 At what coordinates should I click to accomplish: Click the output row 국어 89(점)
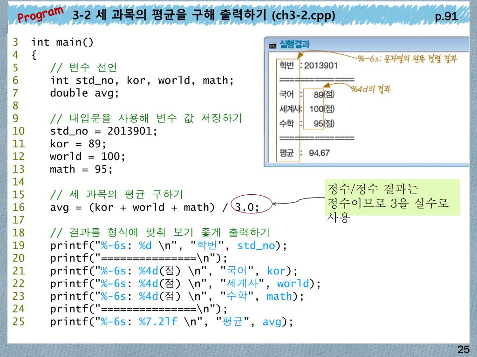pos(307,94)
